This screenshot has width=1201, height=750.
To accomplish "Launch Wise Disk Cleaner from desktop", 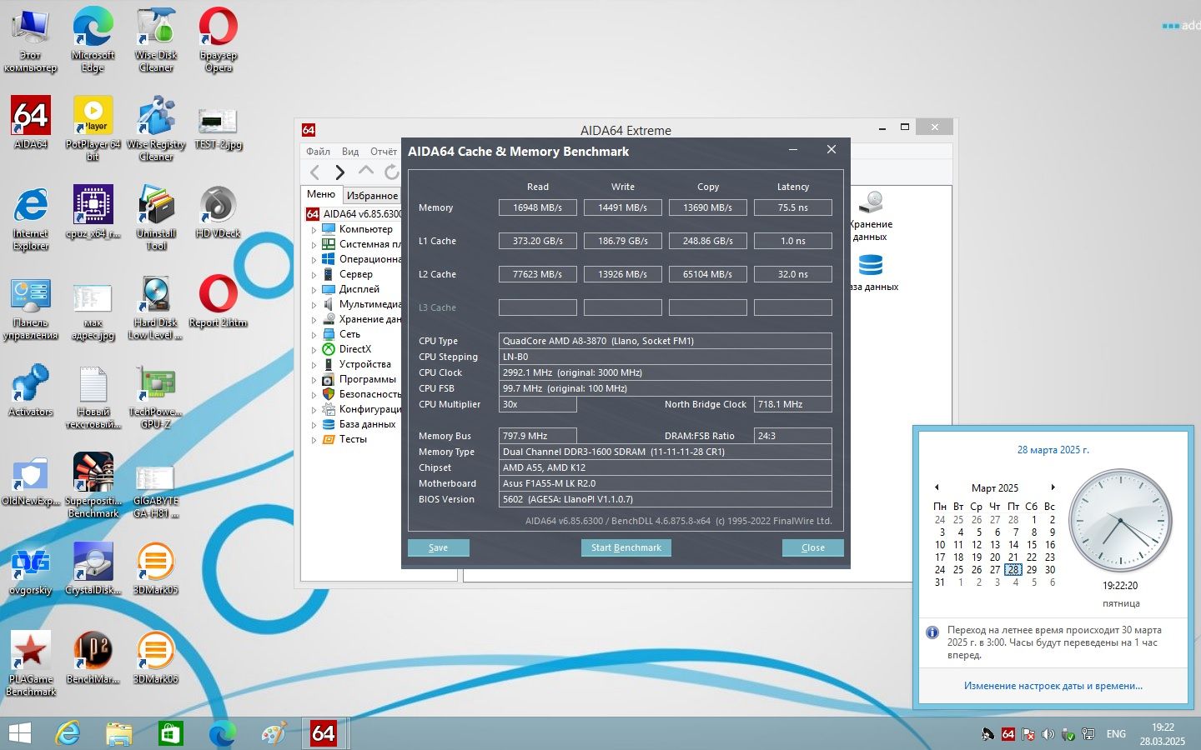I will pos(156,39).
